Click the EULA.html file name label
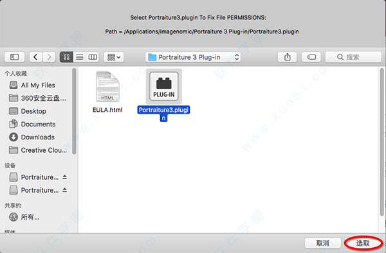The image size is (386, 253). (107, 110)
